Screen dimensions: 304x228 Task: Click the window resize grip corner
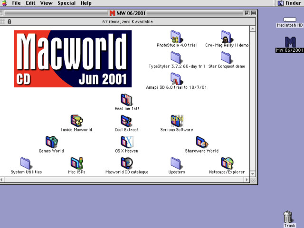(253, 180)
